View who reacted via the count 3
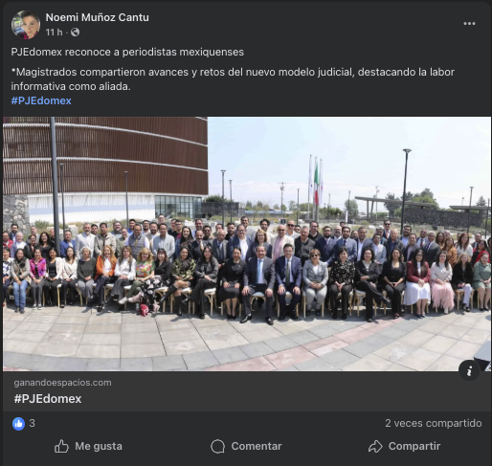 click(32, 423)
